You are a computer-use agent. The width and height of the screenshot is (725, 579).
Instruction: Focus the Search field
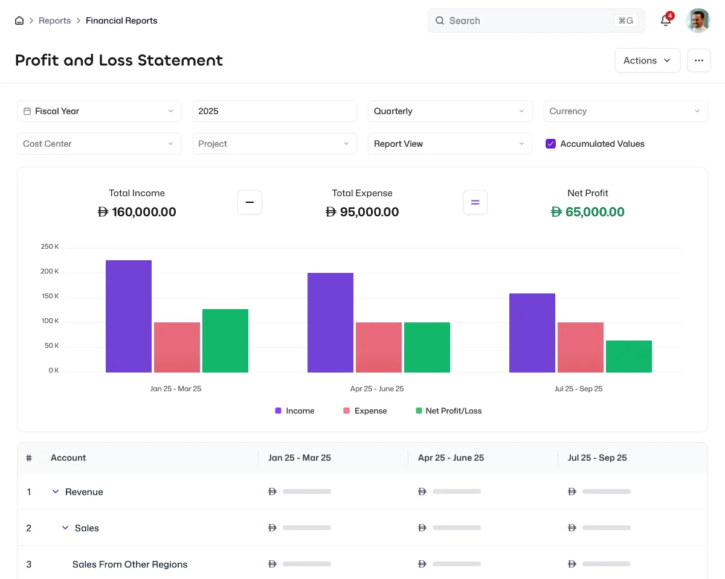click(x=536, y=21)
